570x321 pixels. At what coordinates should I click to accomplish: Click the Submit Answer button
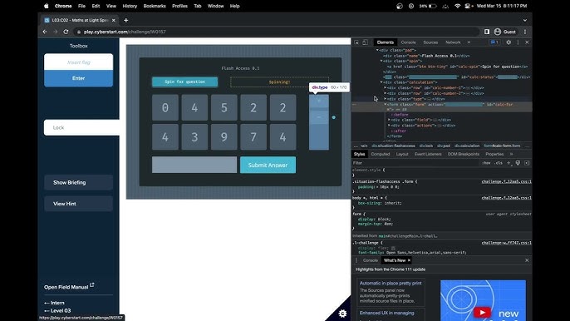268,165
